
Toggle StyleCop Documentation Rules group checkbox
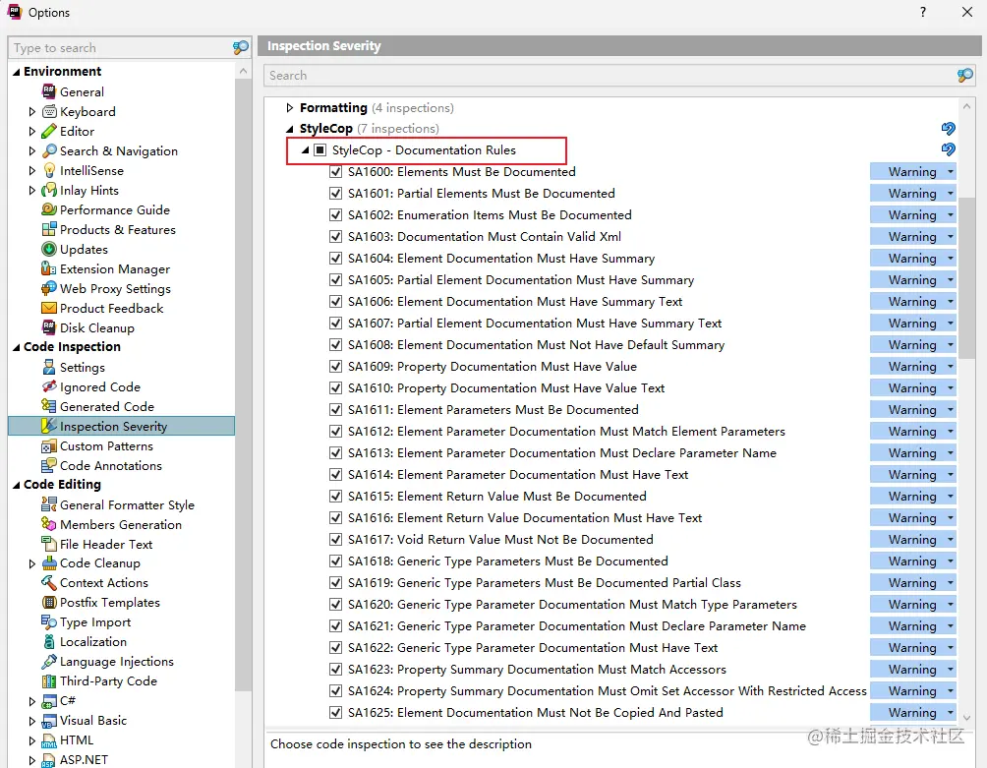(319, 149)
